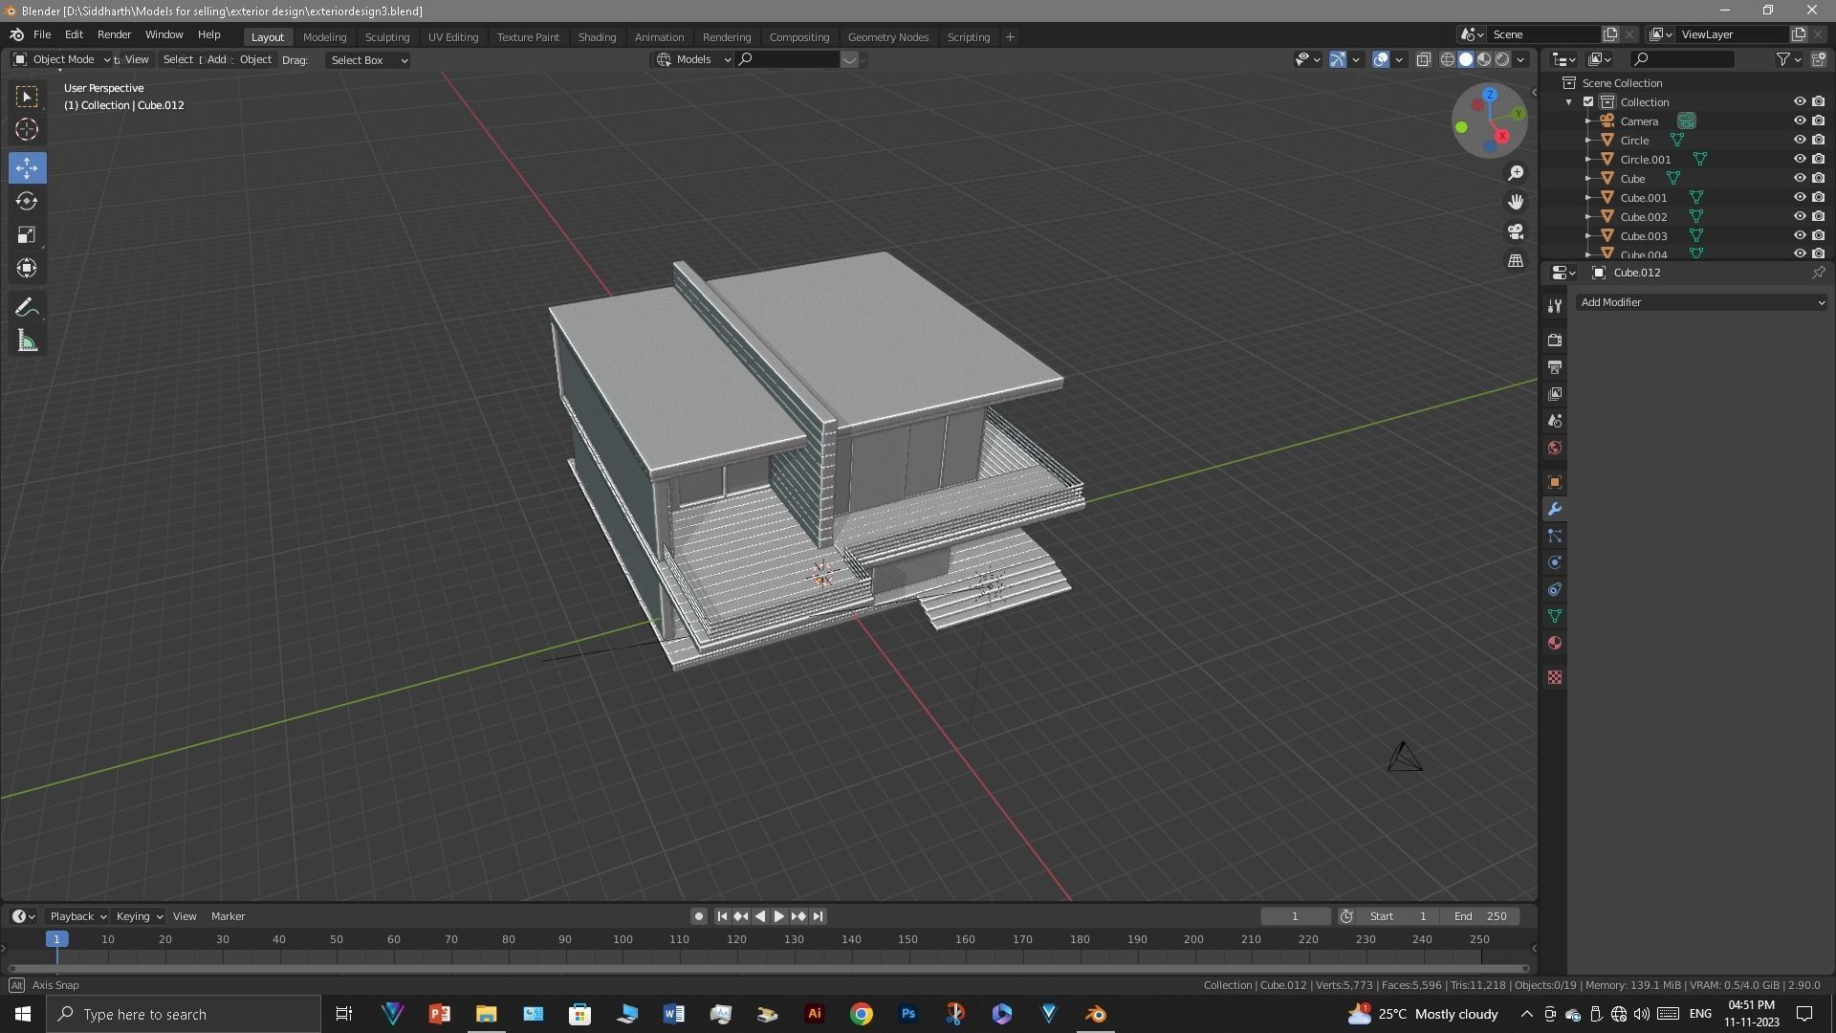Hide the Circle object in viewport
The height and width of the screenshot is (1033, 1836).
click(x=1799, y=140)
